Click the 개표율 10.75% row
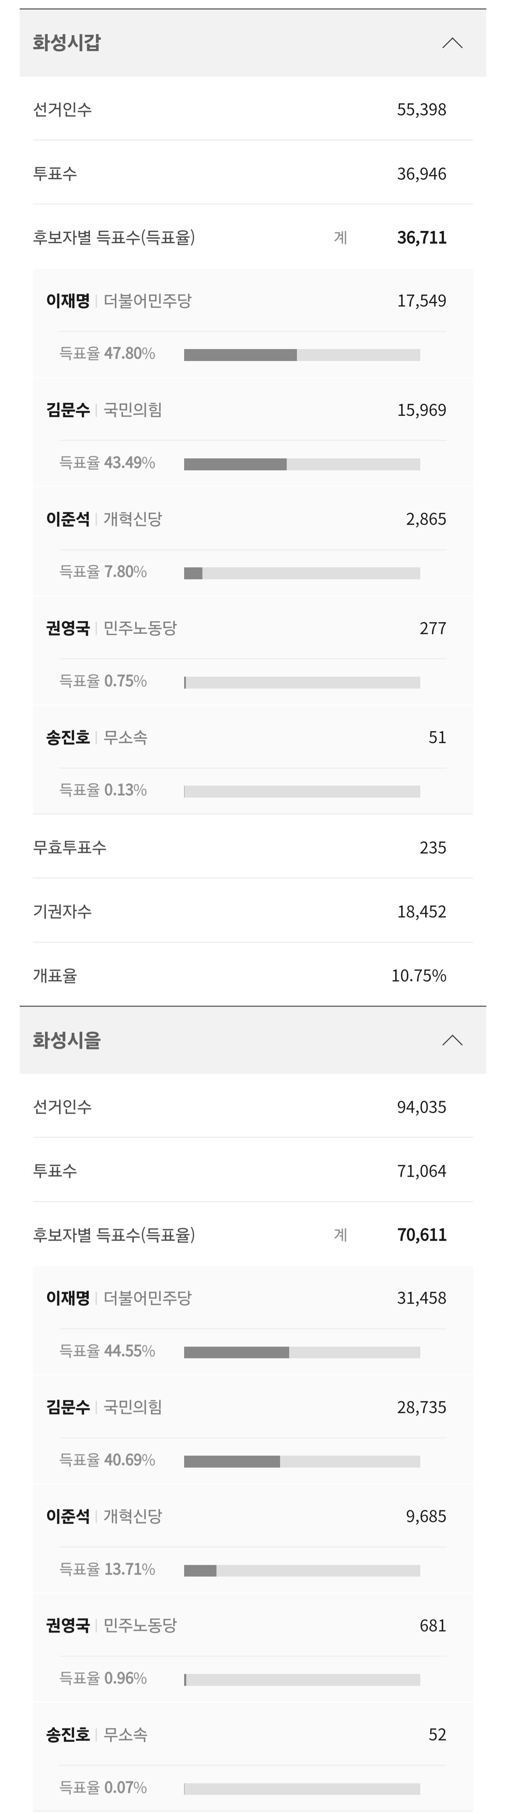This screenshot has width=506, height=1814. tap(253, 975)
